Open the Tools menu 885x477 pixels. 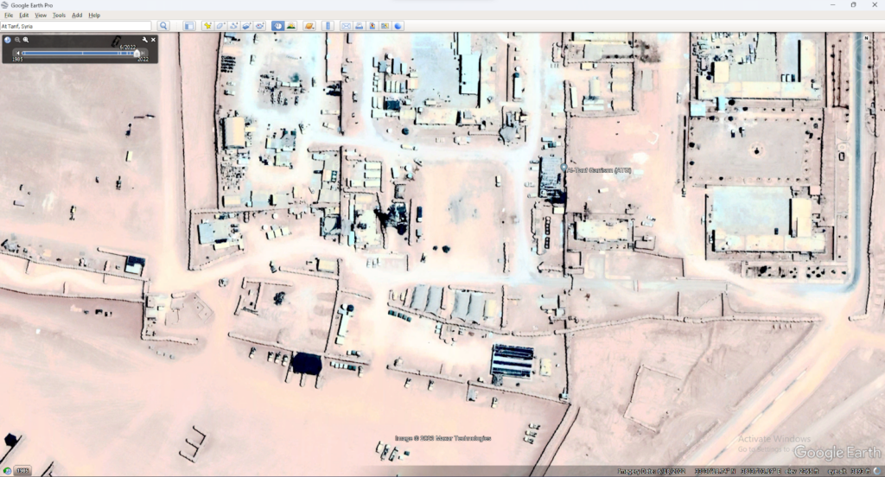point(59,16)
